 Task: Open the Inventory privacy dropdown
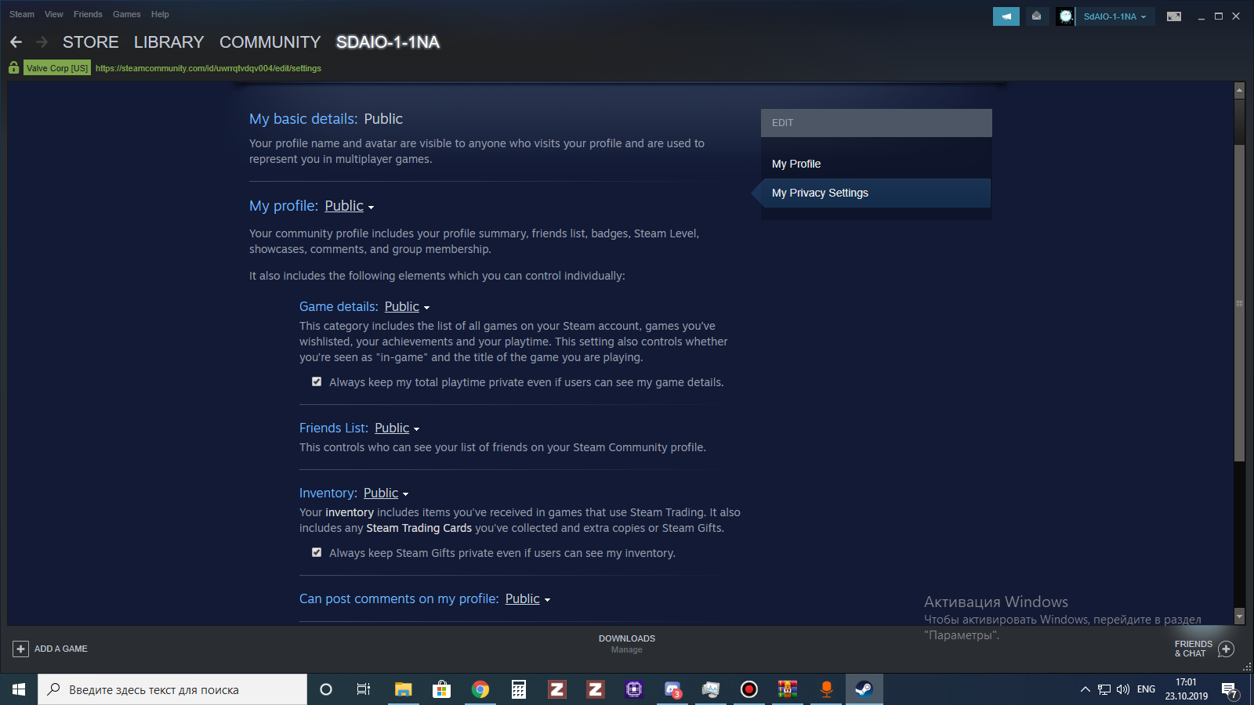coord(386,493)
